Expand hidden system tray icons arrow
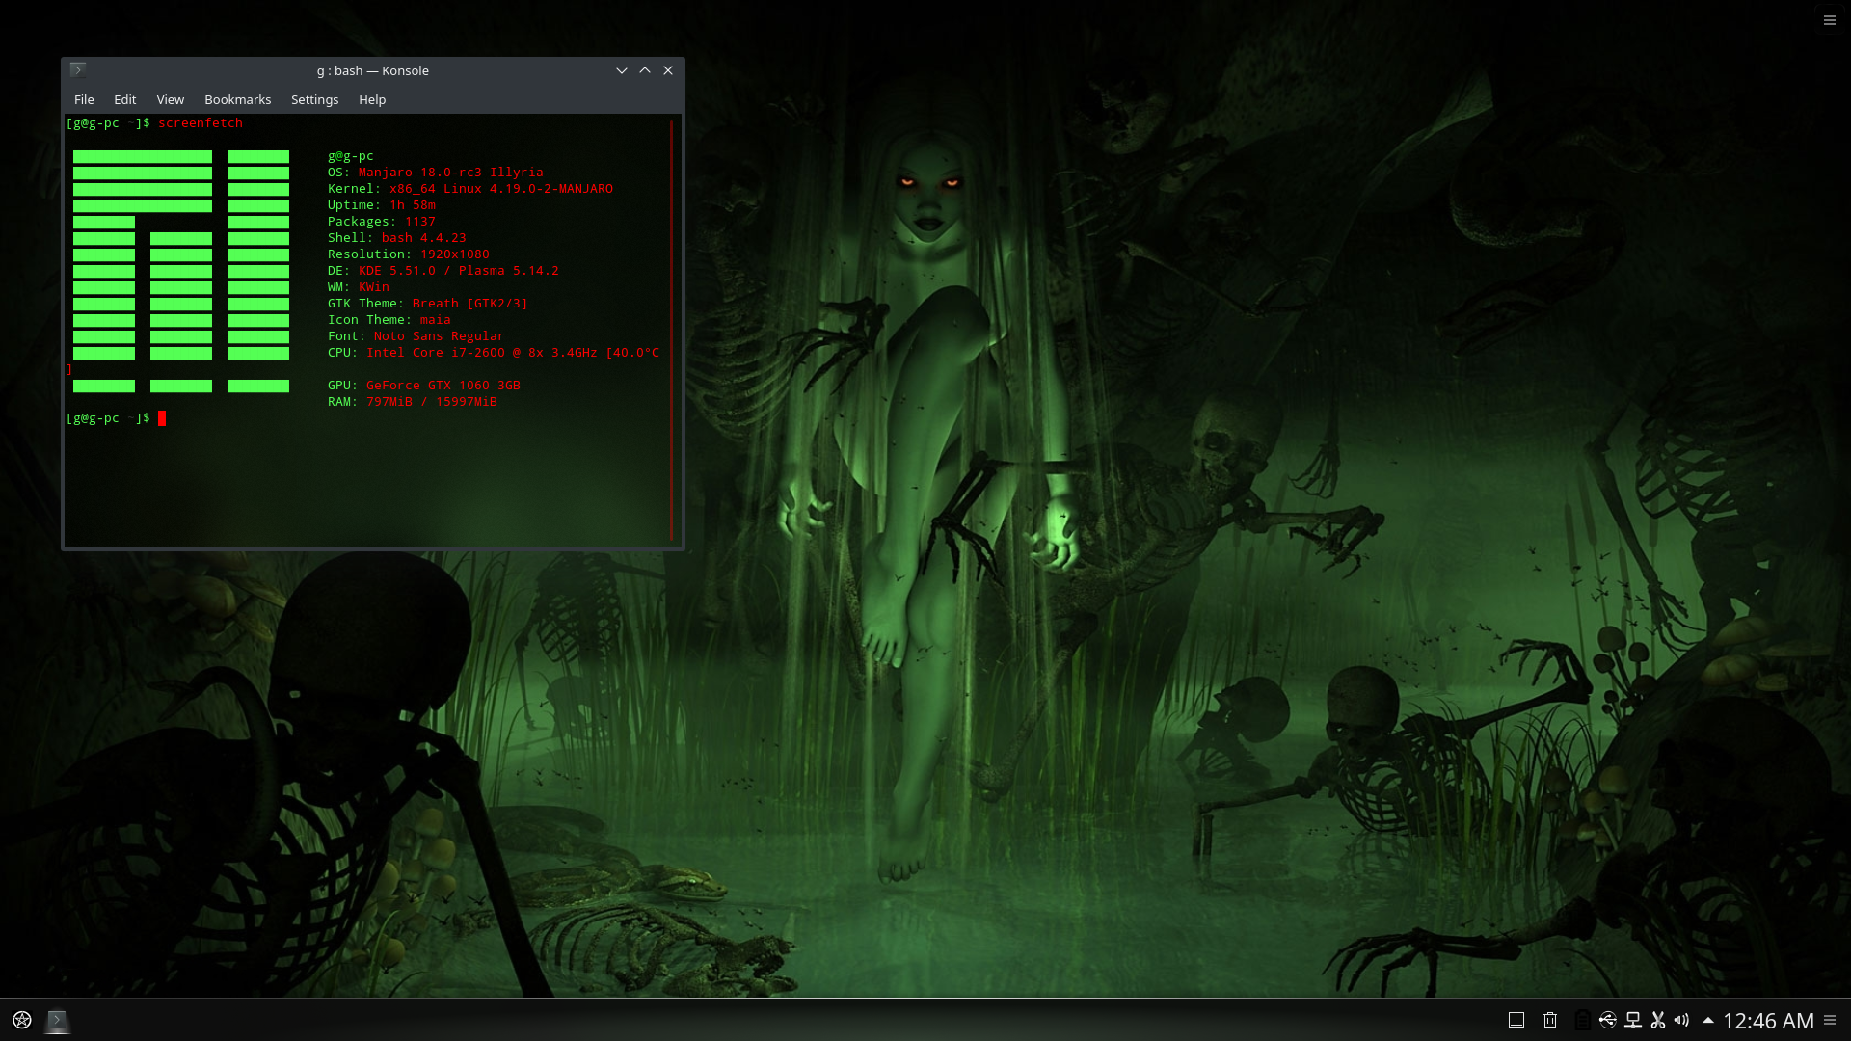 click(x=1708, y=1020)
